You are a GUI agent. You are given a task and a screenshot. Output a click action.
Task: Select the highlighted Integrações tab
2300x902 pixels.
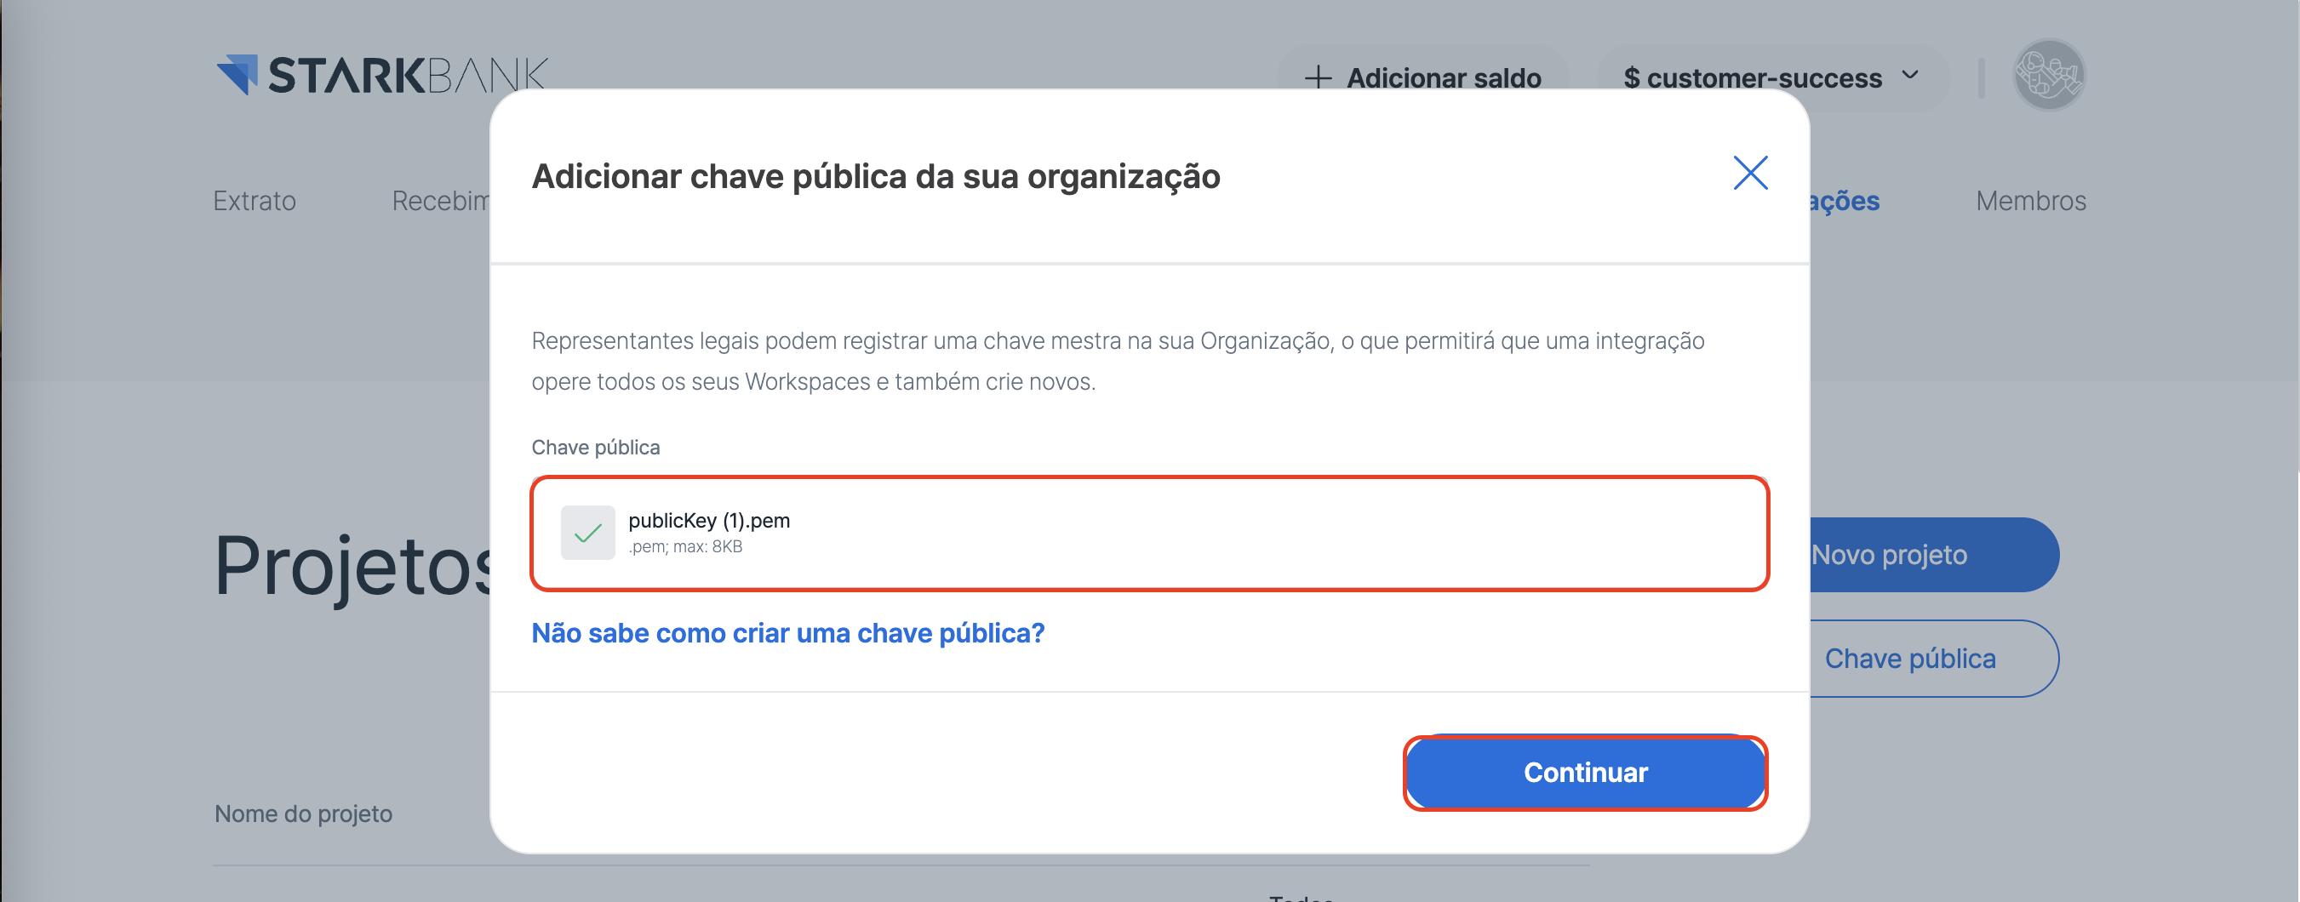point(1845,202)
